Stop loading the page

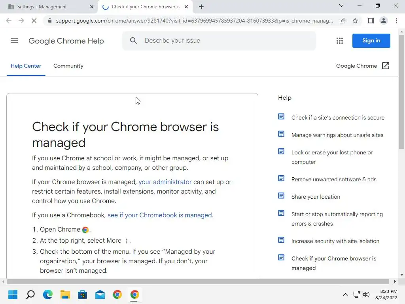click(34, 21)
